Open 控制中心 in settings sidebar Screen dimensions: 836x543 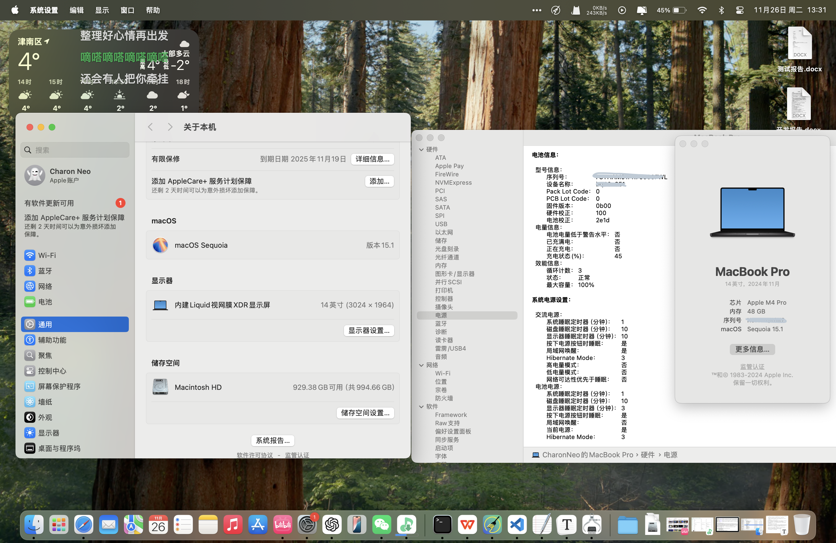click(x=52, y=371)
